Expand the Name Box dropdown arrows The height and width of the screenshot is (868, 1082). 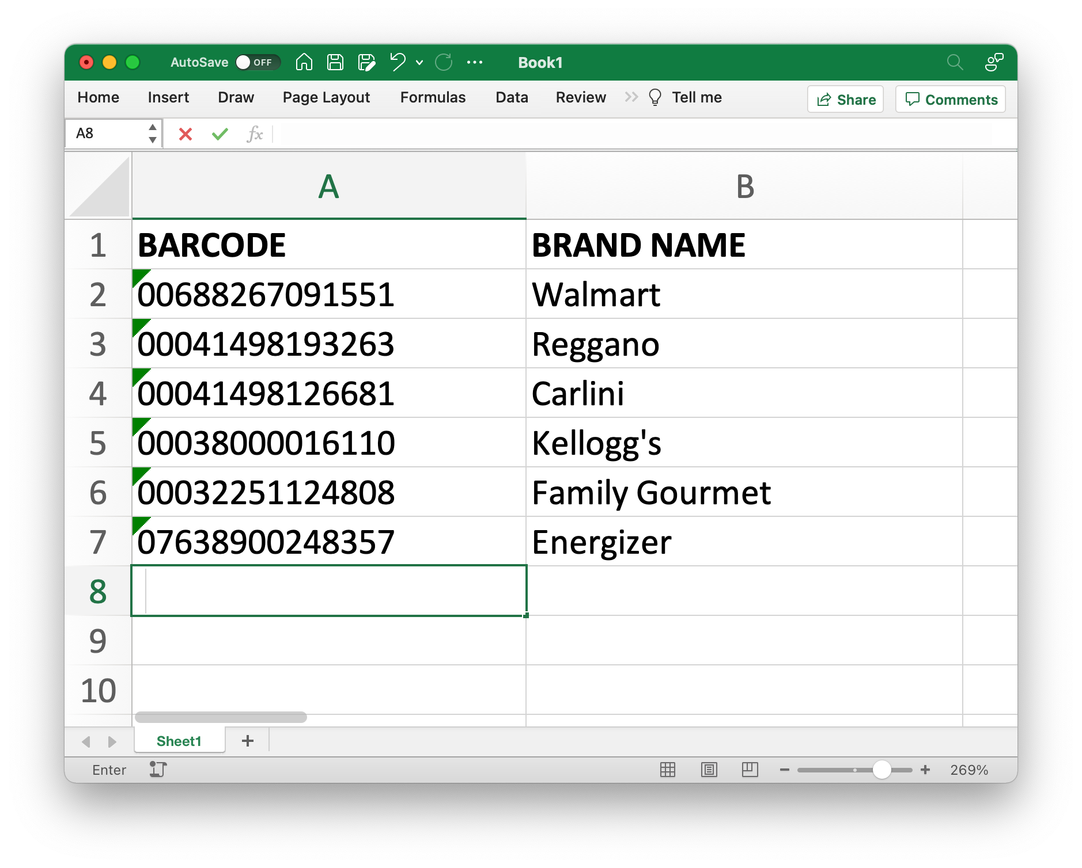coord(153,134)
